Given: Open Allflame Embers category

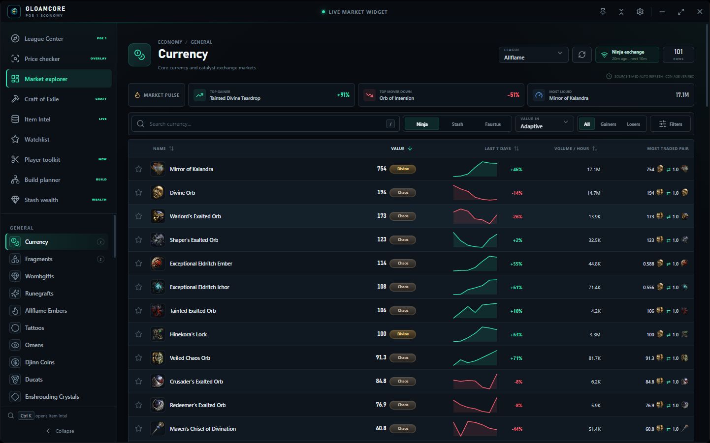Looking at the screenshot, I should [x=57, y=310].
